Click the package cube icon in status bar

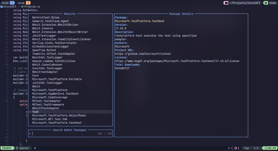coord(236,148)
